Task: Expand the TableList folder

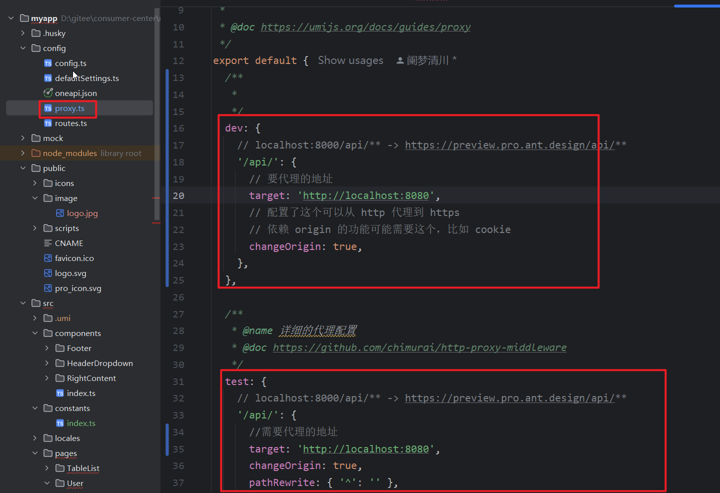Action: 47,468
